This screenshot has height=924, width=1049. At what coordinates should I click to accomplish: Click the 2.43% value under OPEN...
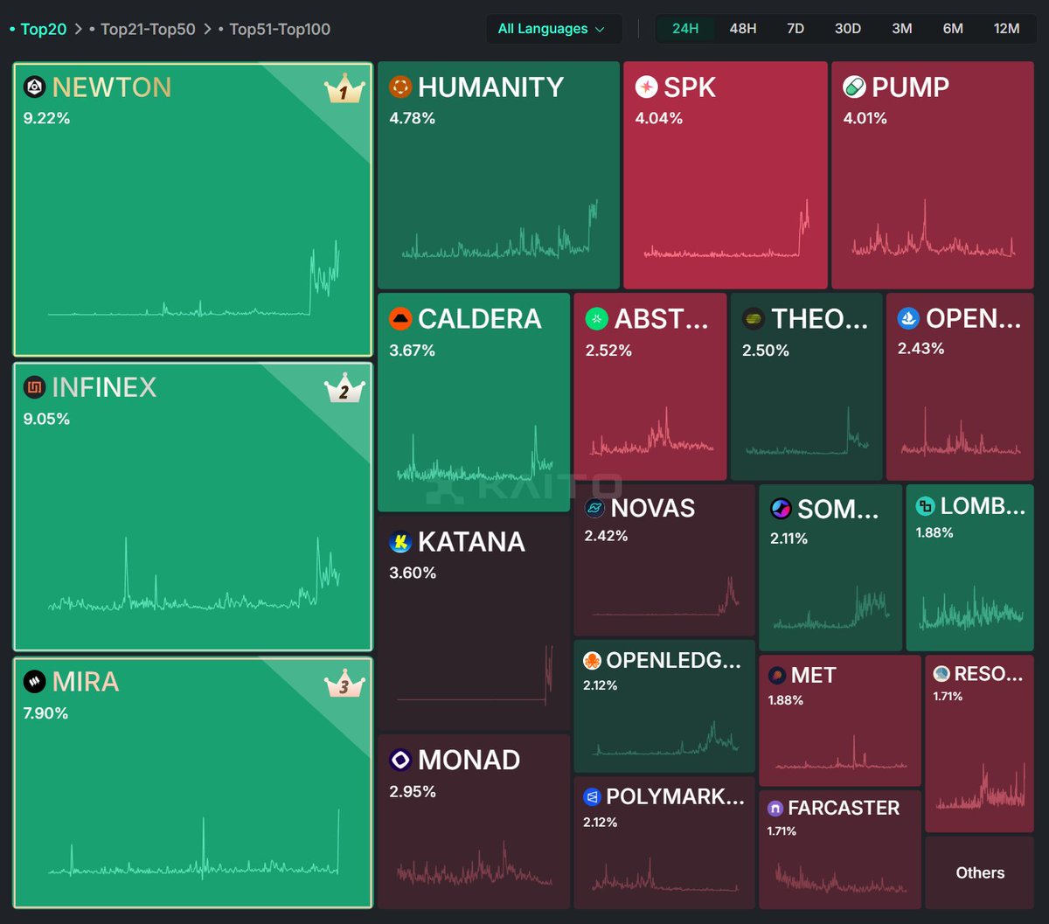point(920,348)
